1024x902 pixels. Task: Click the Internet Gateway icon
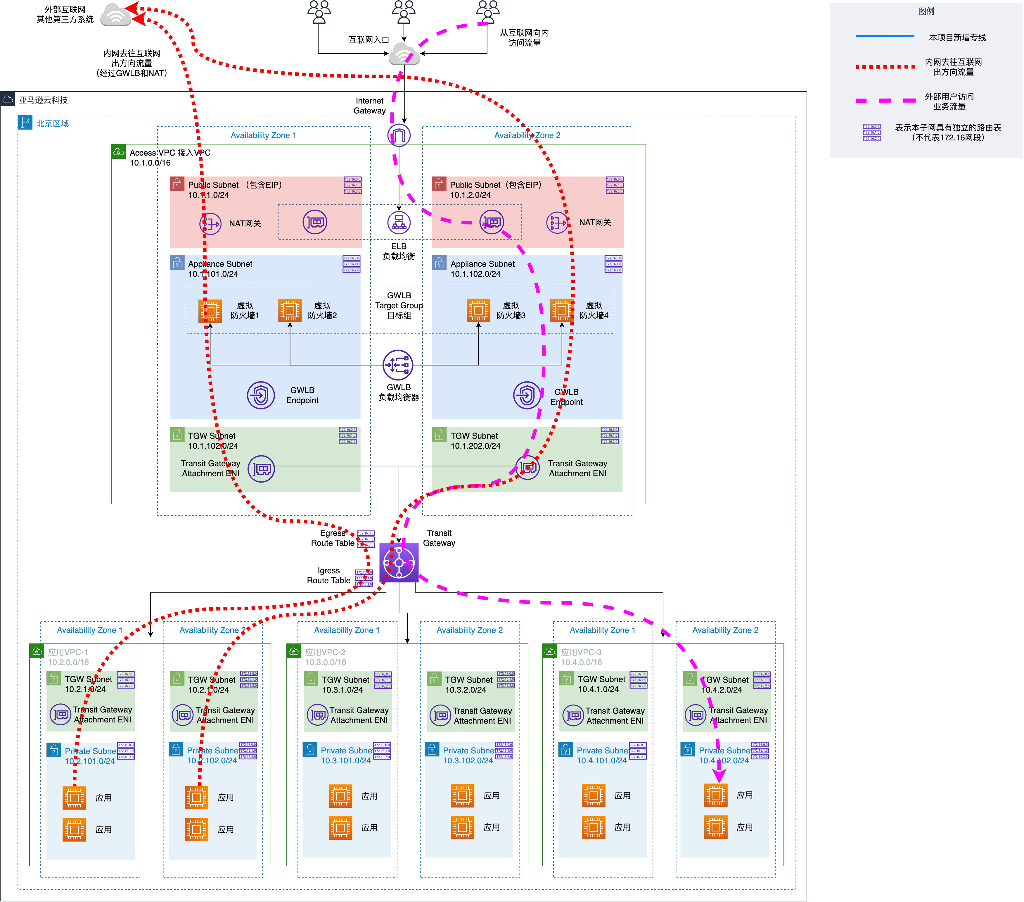(x=399, y=135)
